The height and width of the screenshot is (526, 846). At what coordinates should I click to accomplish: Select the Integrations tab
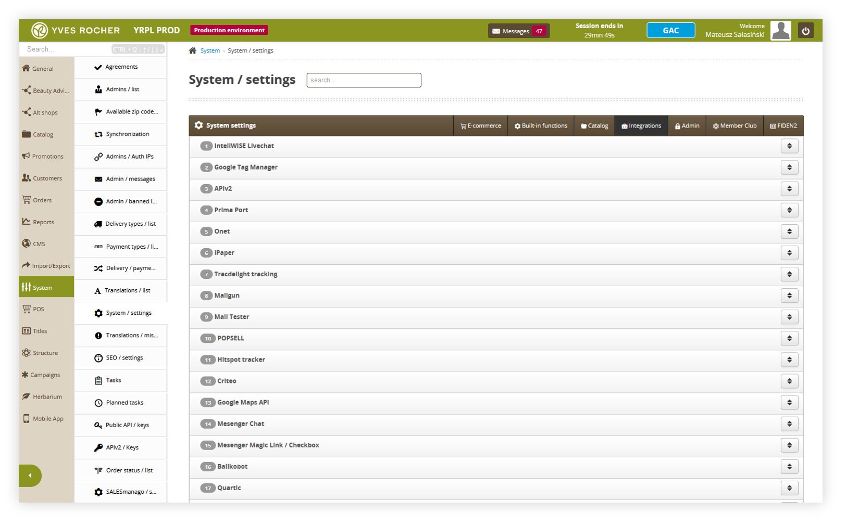pyautogui.click(x=641, y=126)
